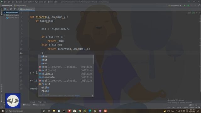This screenshot has height=113, width=201.
Task: Open PyCharm icon on the taskbar
Action: [85, 111]
